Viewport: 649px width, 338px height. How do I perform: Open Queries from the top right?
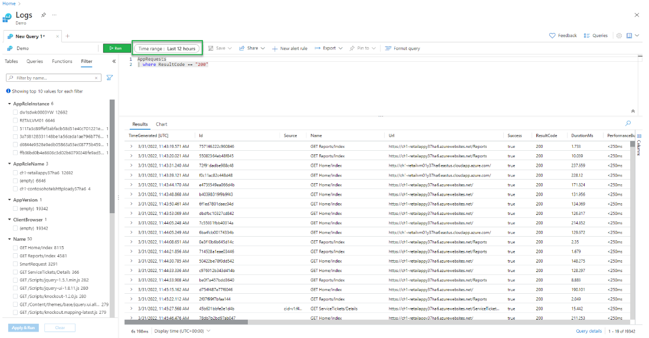tap(595, 36)
